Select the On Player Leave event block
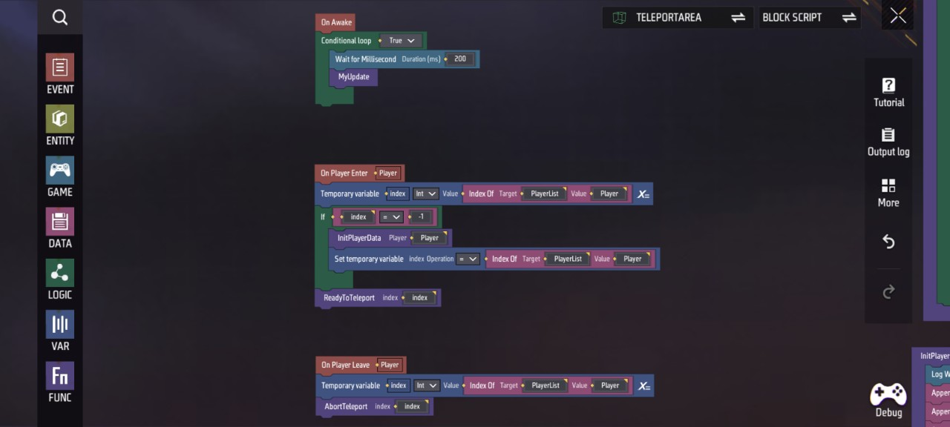 345,365
